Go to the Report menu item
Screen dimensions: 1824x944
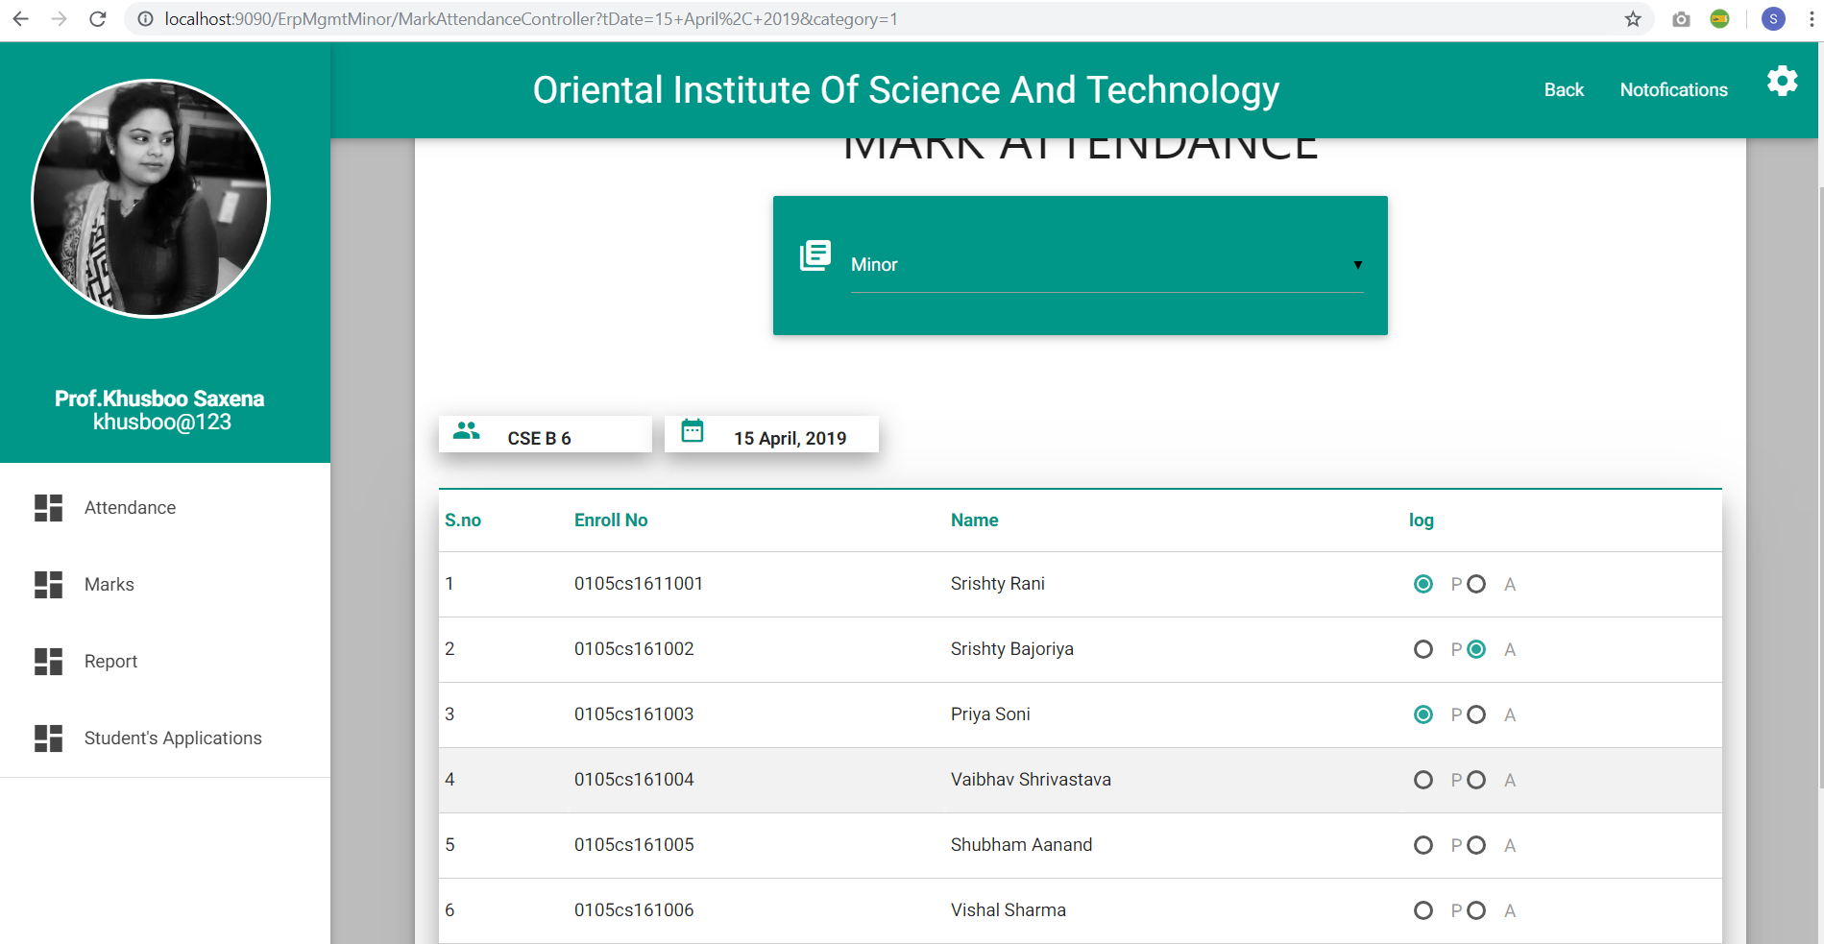coord(110,661)
